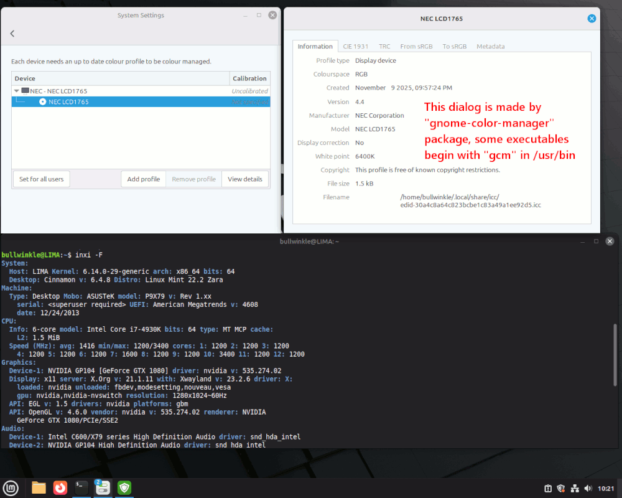Screen dimensions: 622x498
Task: Minimize the terminal window
Action: pyautogui.click(x=582, y=242)
